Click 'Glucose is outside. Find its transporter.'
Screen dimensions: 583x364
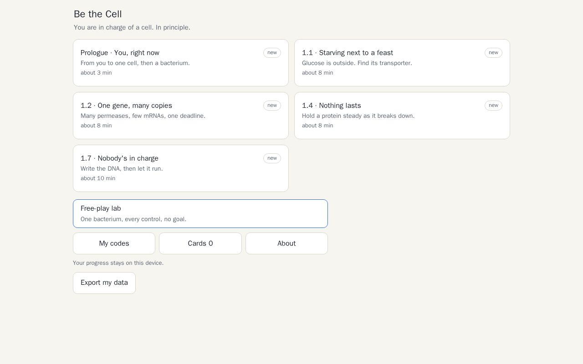[x=357, y=63]
